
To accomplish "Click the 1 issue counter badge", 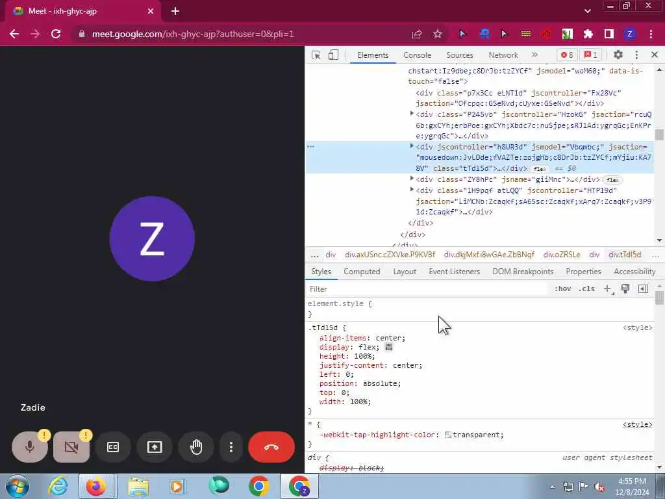I will click(x=591, y=55).
